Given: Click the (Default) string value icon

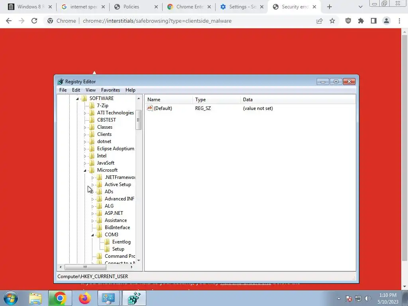Looking at the screenshot, I should [150, 108].
